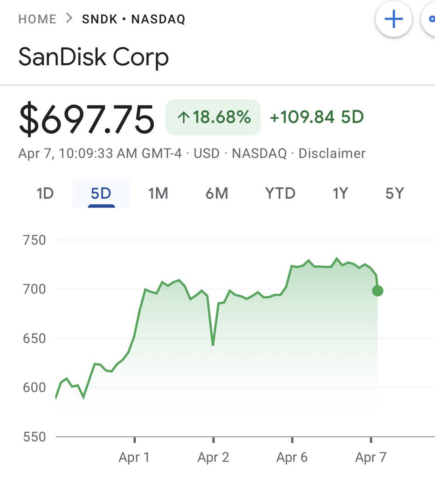Click the Apr 1 axis tick marker
This screenshot has height=478, width=435.
point(135,440)
